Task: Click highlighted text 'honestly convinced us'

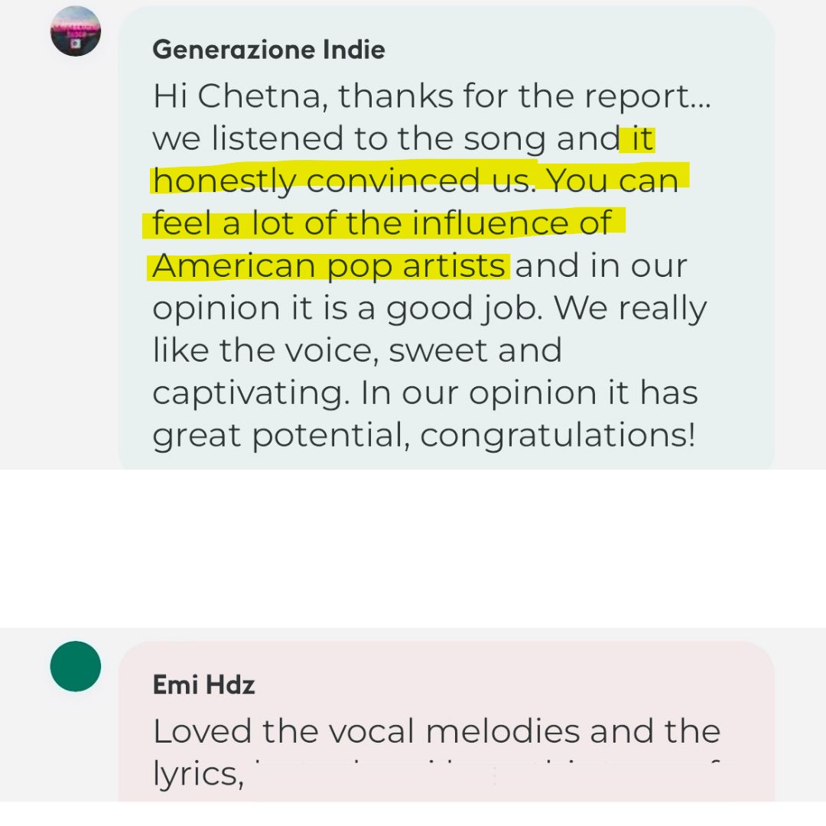Action: (343, 180)
